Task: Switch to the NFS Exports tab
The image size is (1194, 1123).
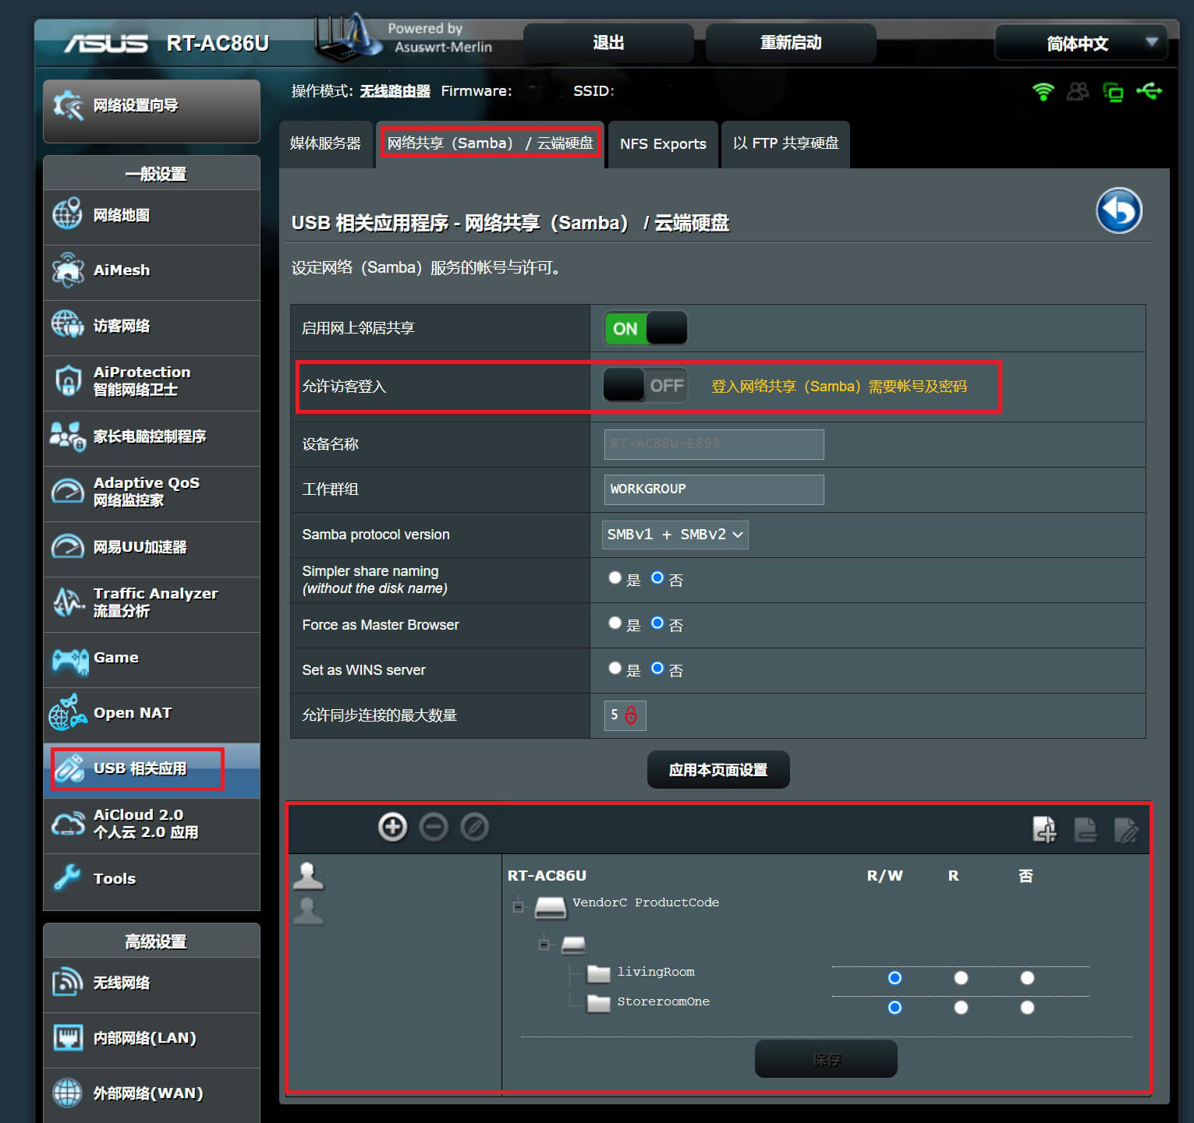Action: (x=662, y=144)
